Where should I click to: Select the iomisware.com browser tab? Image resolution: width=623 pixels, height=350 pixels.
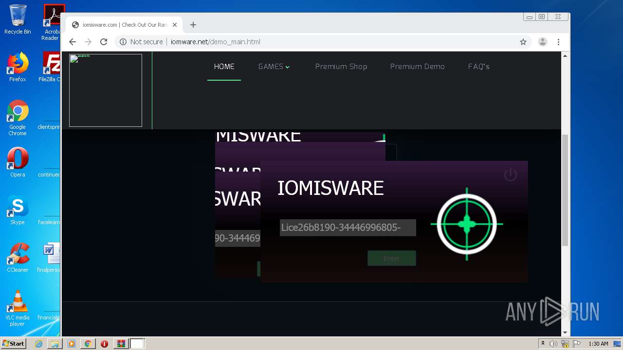[125, 25]
